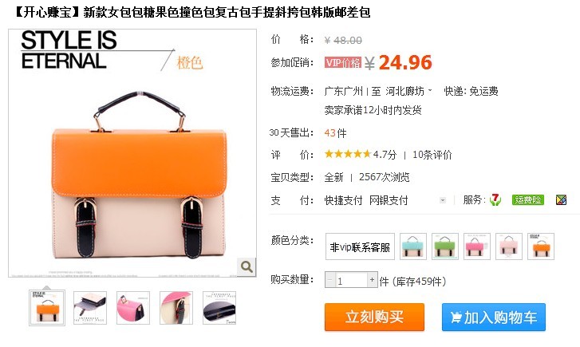580x347 pixels.
Task: Click the five-star rating icons
Action: [x=347, y=154]
